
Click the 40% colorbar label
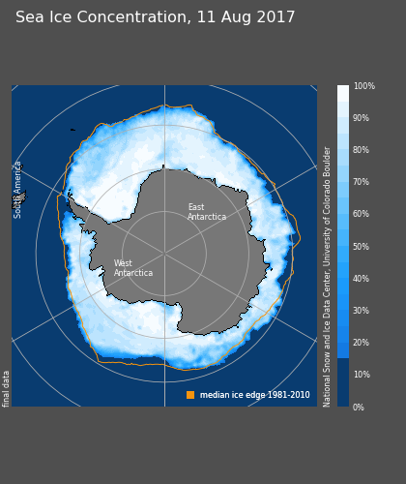pyautogui.click(x=361, y=279)
